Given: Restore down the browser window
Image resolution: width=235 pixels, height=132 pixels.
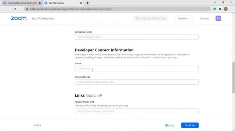Looking at the screenshot, I should pyautogui.click(x=223, y=3).
